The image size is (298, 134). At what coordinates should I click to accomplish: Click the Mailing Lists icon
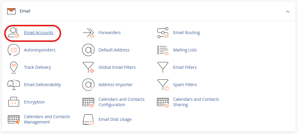(x=163, y=50)
